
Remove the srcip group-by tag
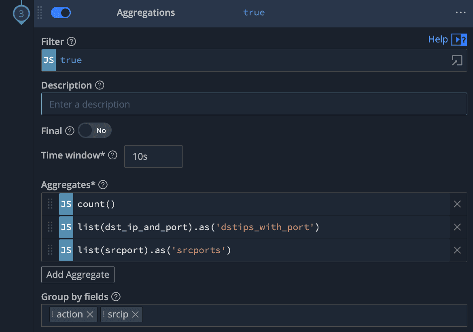pos(136,314)
